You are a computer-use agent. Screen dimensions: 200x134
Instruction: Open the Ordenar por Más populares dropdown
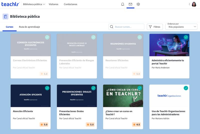(x=181, y=27)
